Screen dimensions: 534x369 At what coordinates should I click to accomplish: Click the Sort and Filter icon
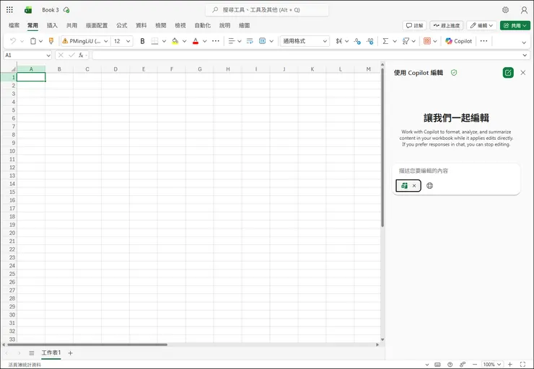pos(406,41)
